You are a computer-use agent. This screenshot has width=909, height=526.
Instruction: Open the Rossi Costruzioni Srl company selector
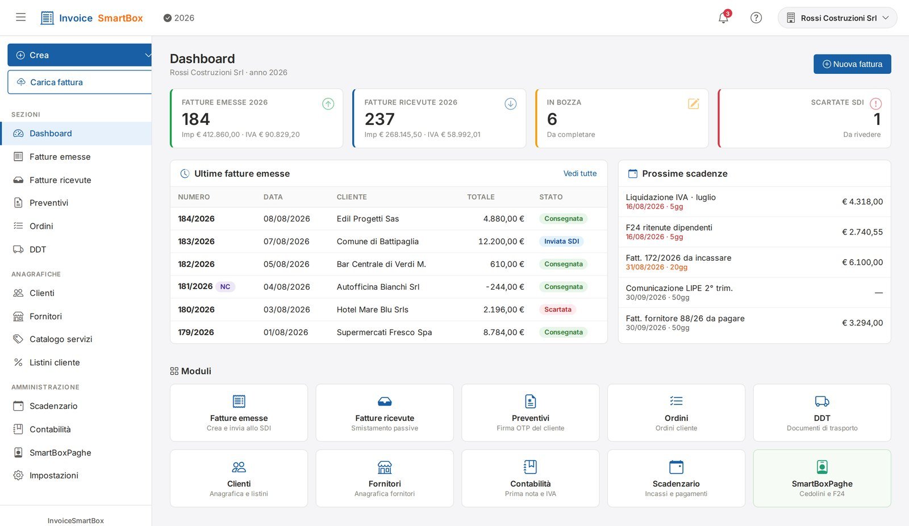tap(837, 18)
